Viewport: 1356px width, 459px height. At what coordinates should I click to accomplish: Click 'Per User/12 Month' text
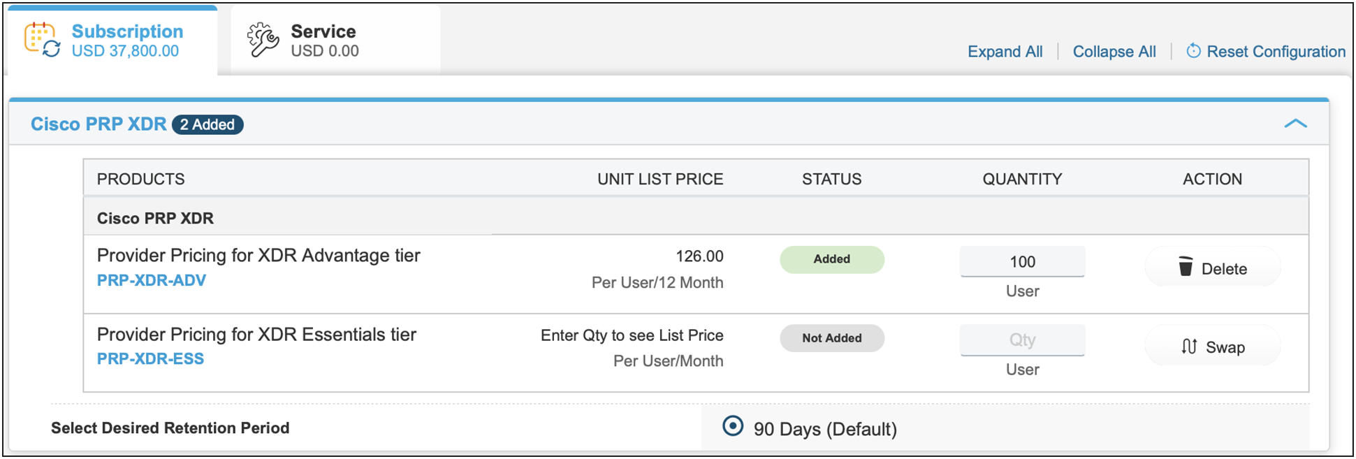[x=657, y=282]
